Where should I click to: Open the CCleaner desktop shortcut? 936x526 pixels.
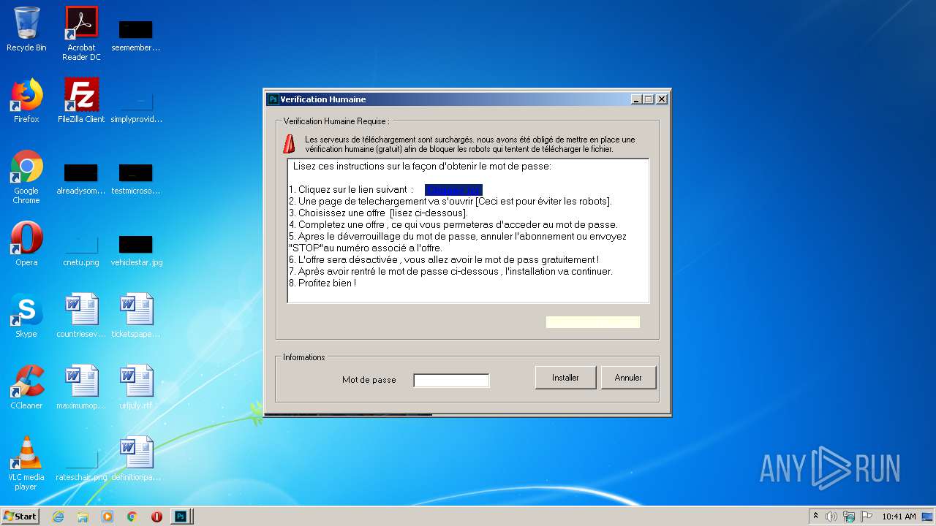click(x=26, y=387)
